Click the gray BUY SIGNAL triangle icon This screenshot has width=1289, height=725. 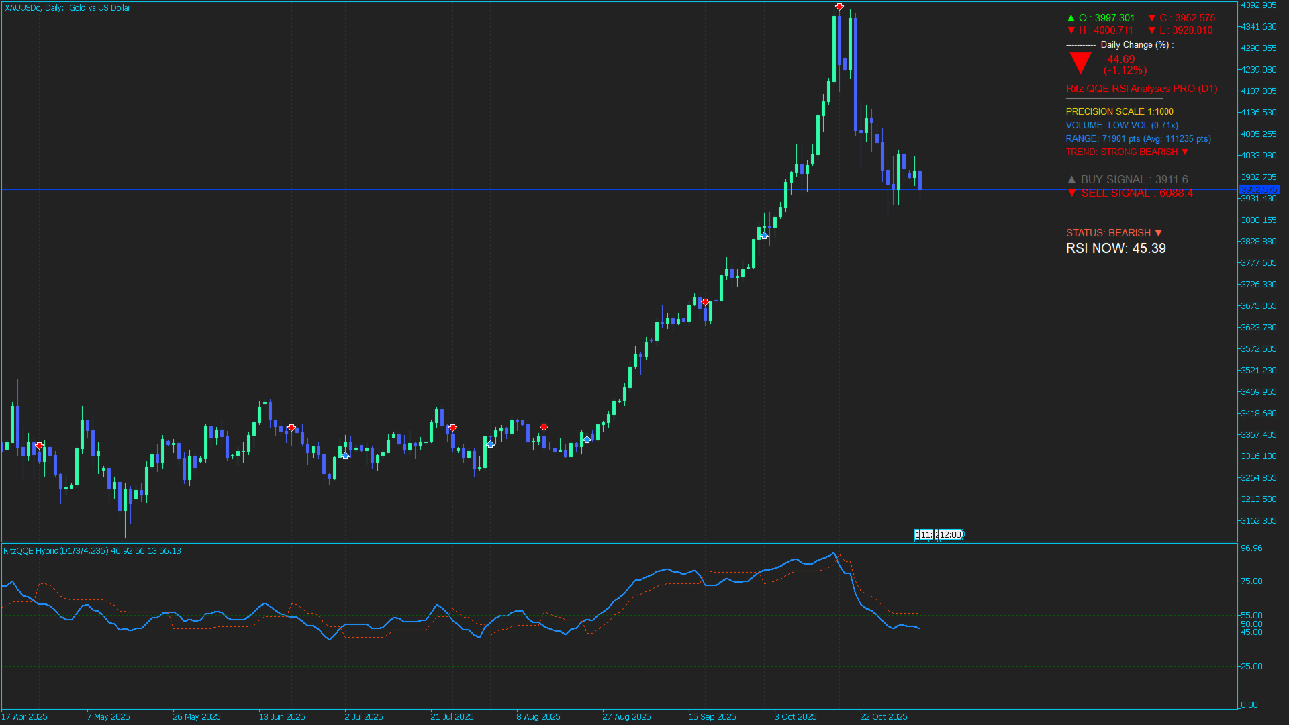pyautogui.click(x=1071, y=180)
